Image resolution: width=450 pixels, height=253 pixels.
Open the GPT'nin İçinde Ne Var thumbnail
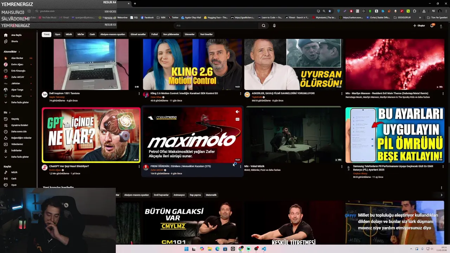click(91, 135)
